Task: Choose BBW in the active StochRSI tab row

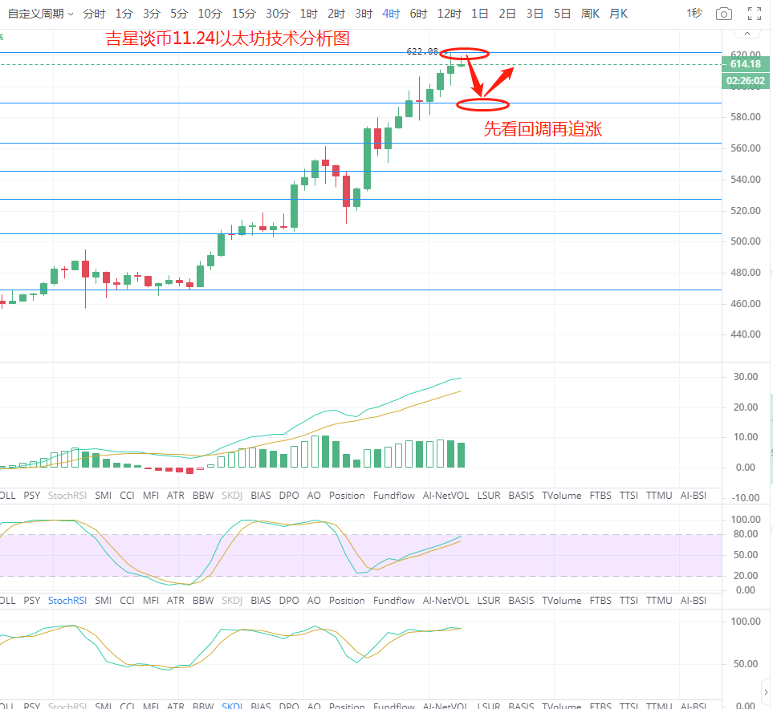Action: click(203, 600)
